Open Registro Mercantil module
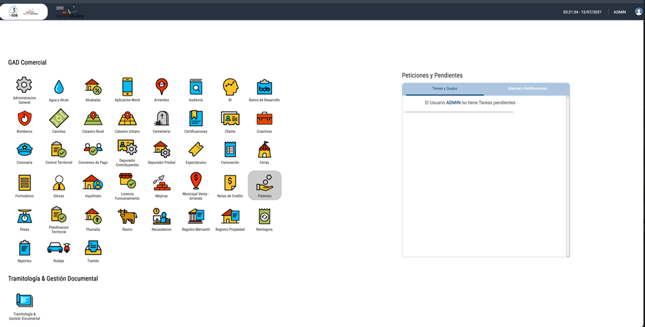Image resolution: width=645 pixels, height=327 pixels. click(x=195, y=217)
